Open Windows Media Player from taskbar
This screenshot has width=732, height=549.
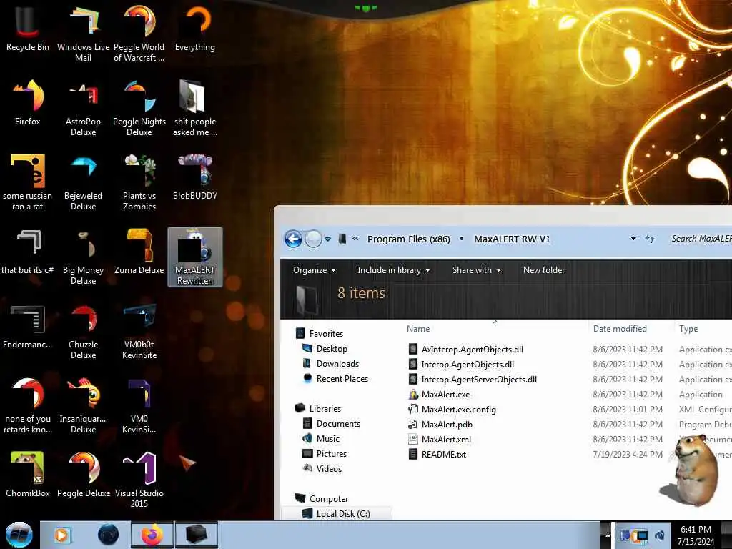61,535
